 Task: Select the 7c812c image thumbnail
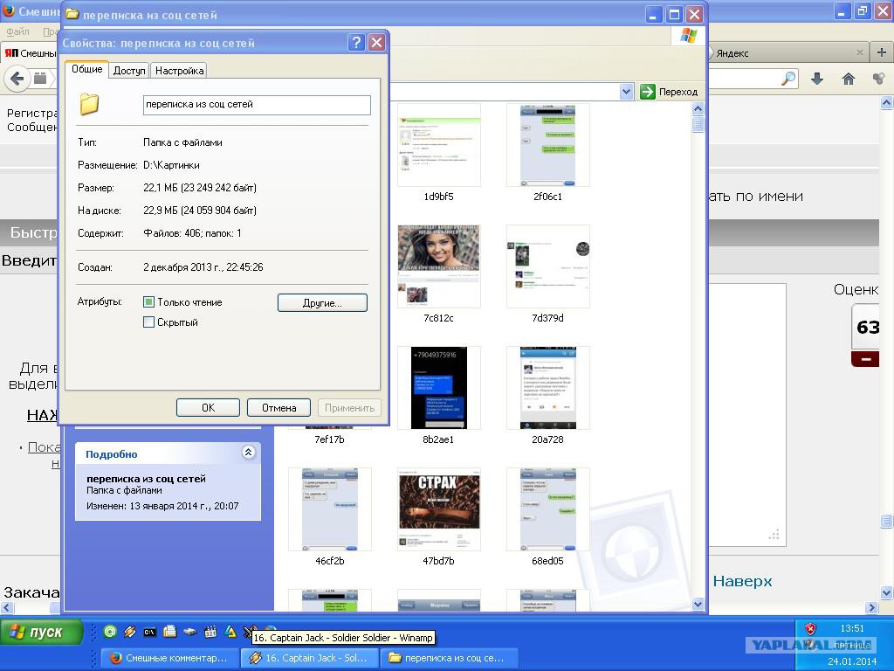[x=438, y=266]
